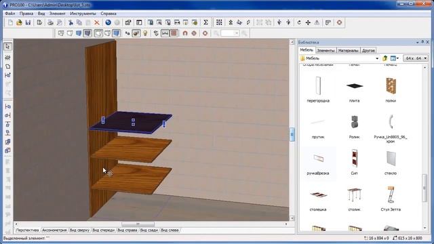Go up one folder level in the library
This screenshot has height=244, width=434.
(384, 58)
